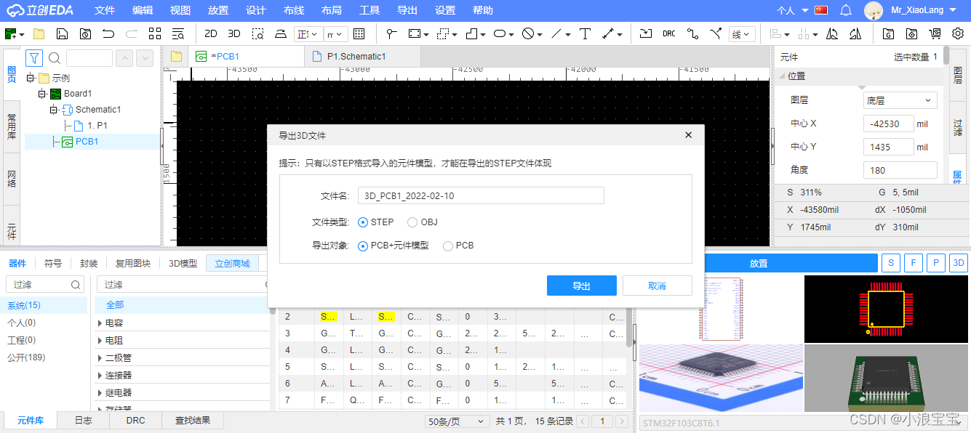Click the 取消 button to cancel export
The width and height of the screenshot is (971, 433).
(657, 286)
